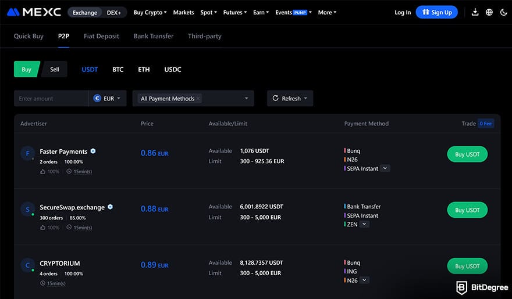Click the SecureSwap.exchange verified badge
The width and height of the screenshot is (512, 299).
coord(111,207)
